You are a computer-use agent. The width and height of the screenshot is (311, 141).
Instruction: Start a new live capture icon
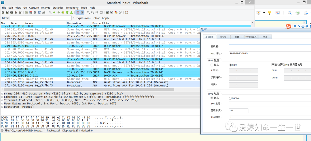12,12
